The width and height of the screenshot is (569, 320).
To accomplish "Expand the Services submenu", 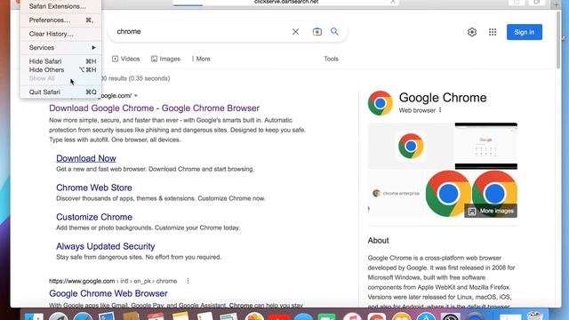I will 60,47.
